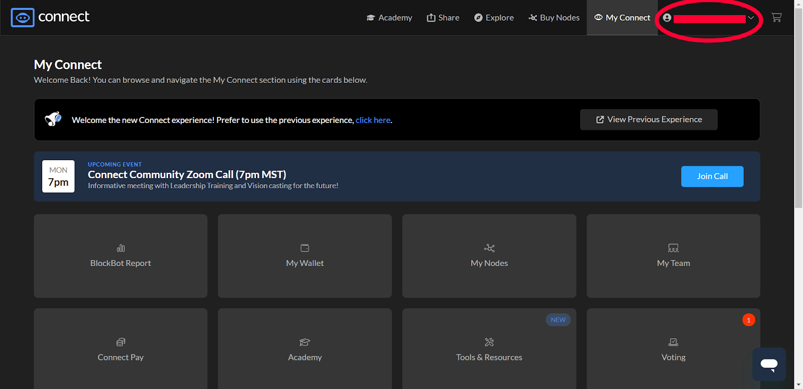Click the 'connect' wordmark text

(x=64, y=17)
